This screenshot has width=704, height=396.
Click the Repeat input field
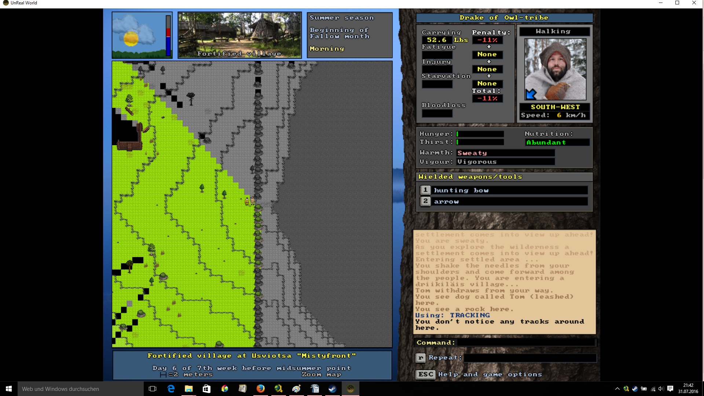530,357
